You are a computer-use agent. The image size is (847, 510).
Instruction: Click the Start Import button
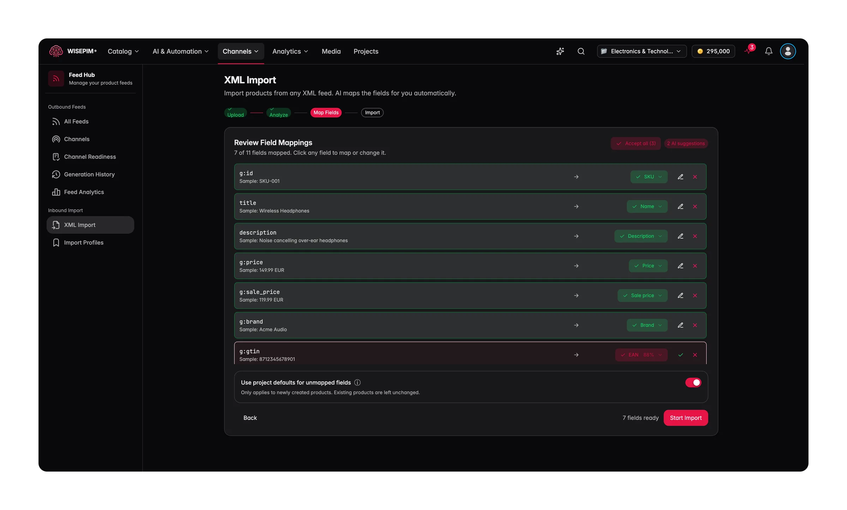[x=686, y=418]
